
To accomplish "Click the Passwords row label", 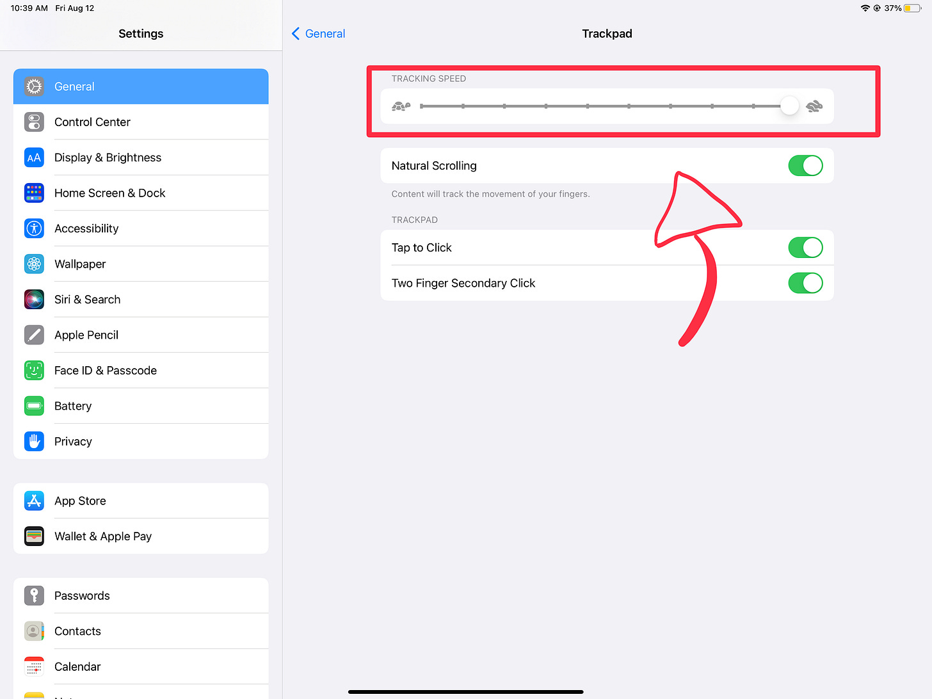I will (x=82, y=596).
